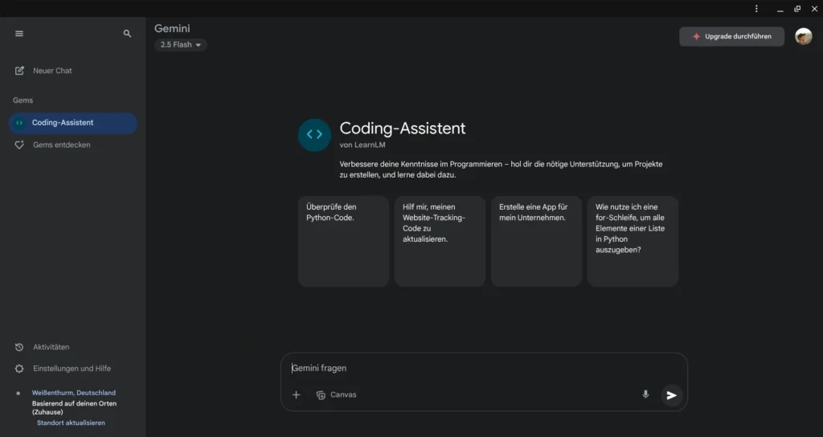The height and width of the screenshot is (437, 823).
Task: Click the microphone icon for voice input
Action: (x=645, y=394)
